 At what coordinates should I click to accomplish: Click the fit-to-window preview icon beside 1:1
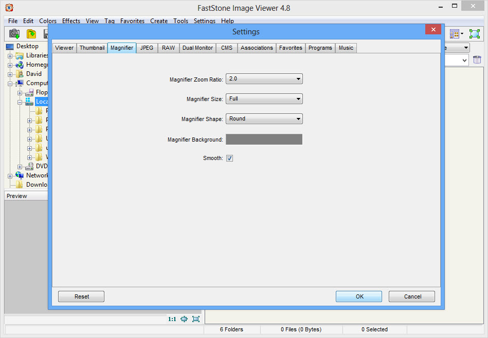pyautogui.click(x=184, y=319)
